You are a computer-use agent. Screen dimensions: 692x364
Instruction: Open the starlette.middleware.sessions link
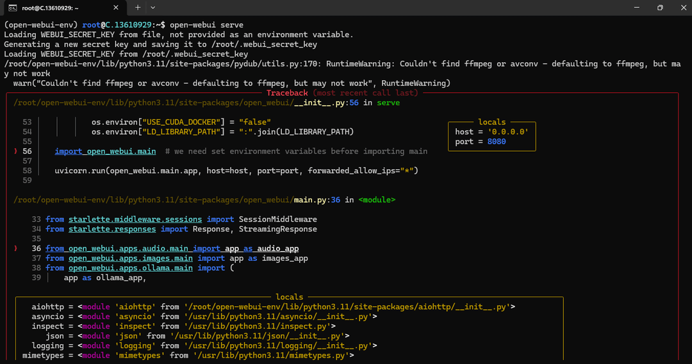[135, 219]
